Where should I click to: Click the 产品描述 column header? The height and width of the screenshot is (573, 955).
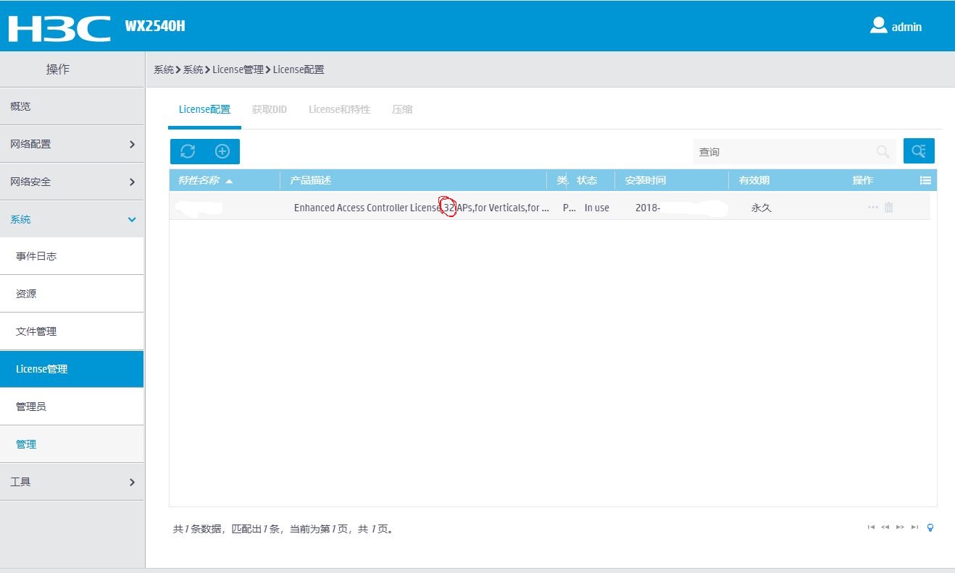pyautogui.click(x=311, y=180)
